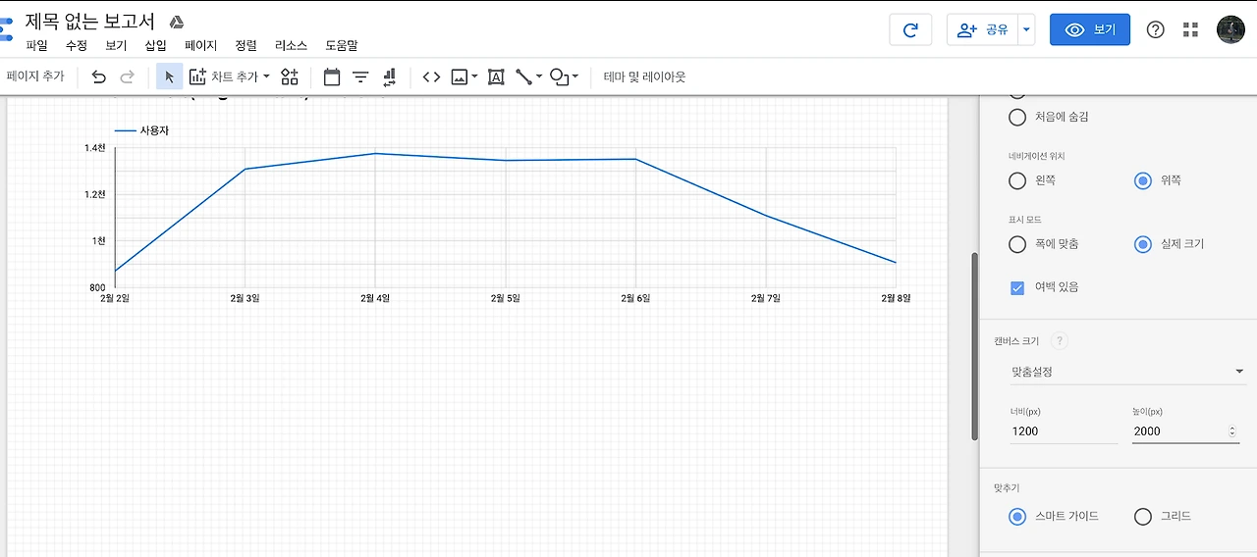Open the 도움말 menu

coord(342,45)
